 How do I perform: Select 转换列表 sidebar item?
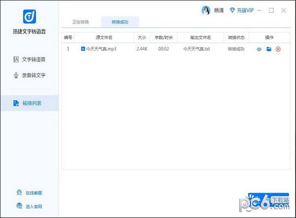coord(30,103)
